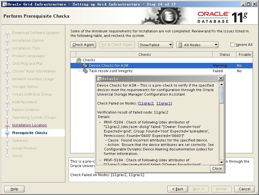The height and width of the screenshot is (195, 259).
Task: Click the Prerequisite Checks step bullet
Action: pyautogui.click(x=7, y=133)
